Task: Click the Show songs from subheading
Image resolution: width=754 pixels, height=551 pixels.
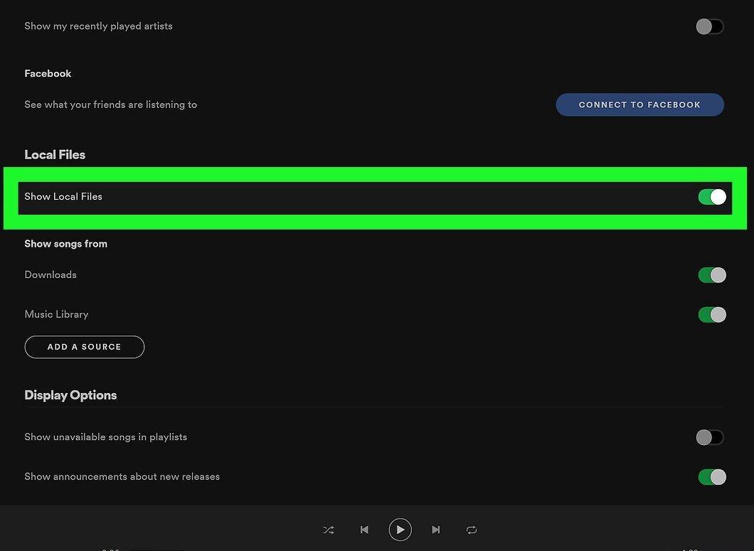Action: pos(66,244)
